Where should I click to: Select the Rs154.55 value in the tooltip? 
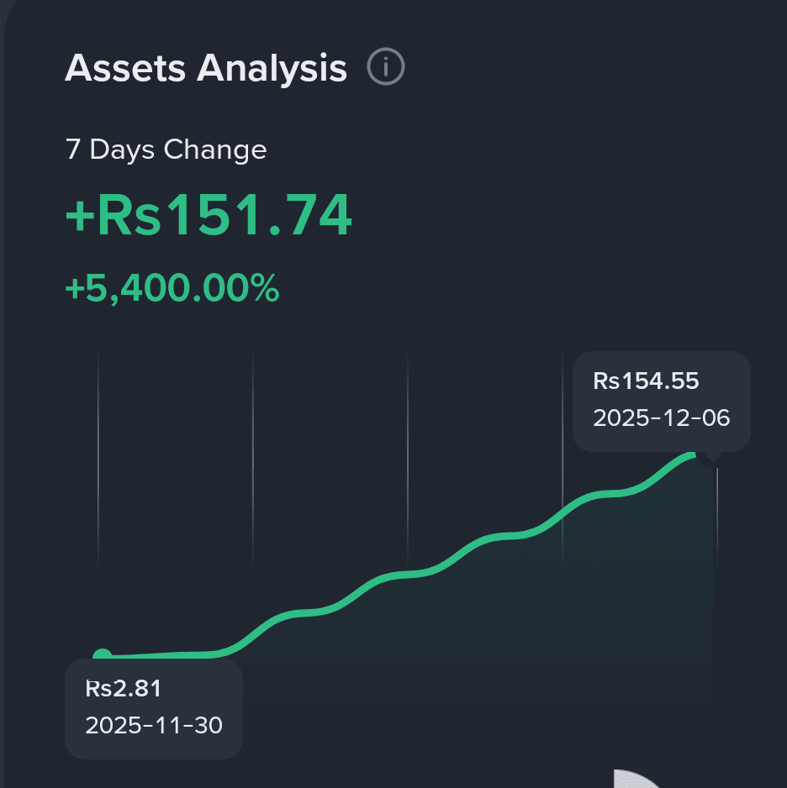[646, 381]
